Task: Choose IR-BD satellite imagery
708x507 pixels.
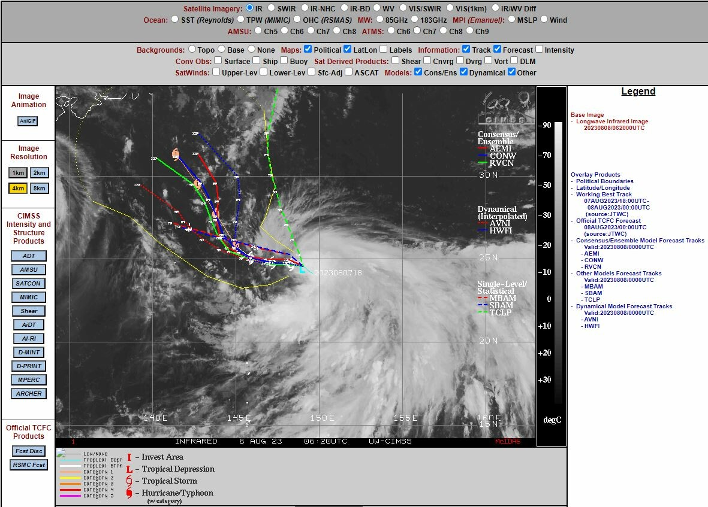Action: 345,8
